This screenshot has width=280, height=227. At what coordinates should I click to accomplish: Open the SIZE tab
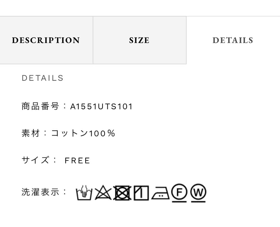pos(139,40)
